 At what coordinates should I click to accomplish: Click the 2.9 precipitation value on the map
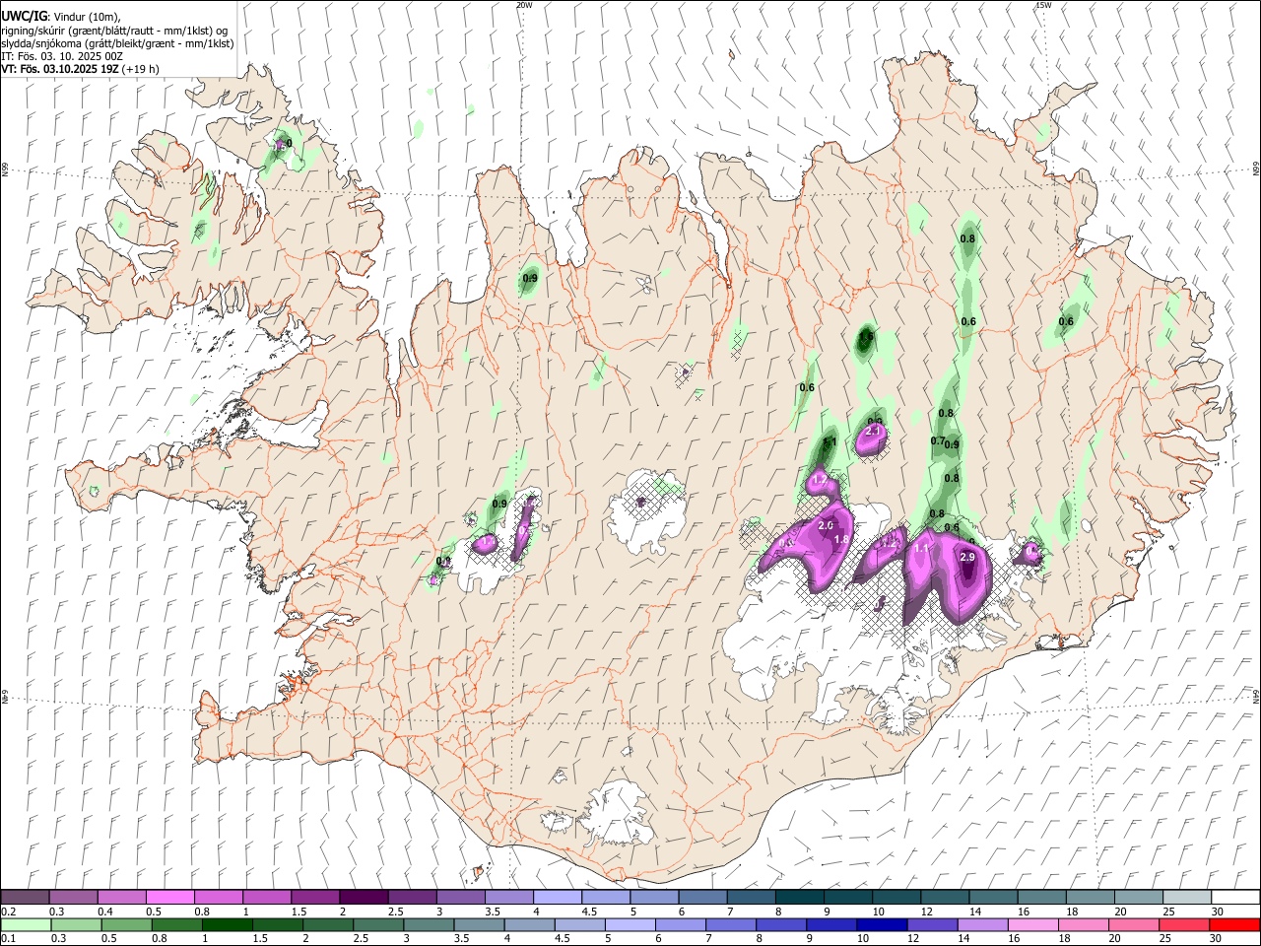pos(967,558)
